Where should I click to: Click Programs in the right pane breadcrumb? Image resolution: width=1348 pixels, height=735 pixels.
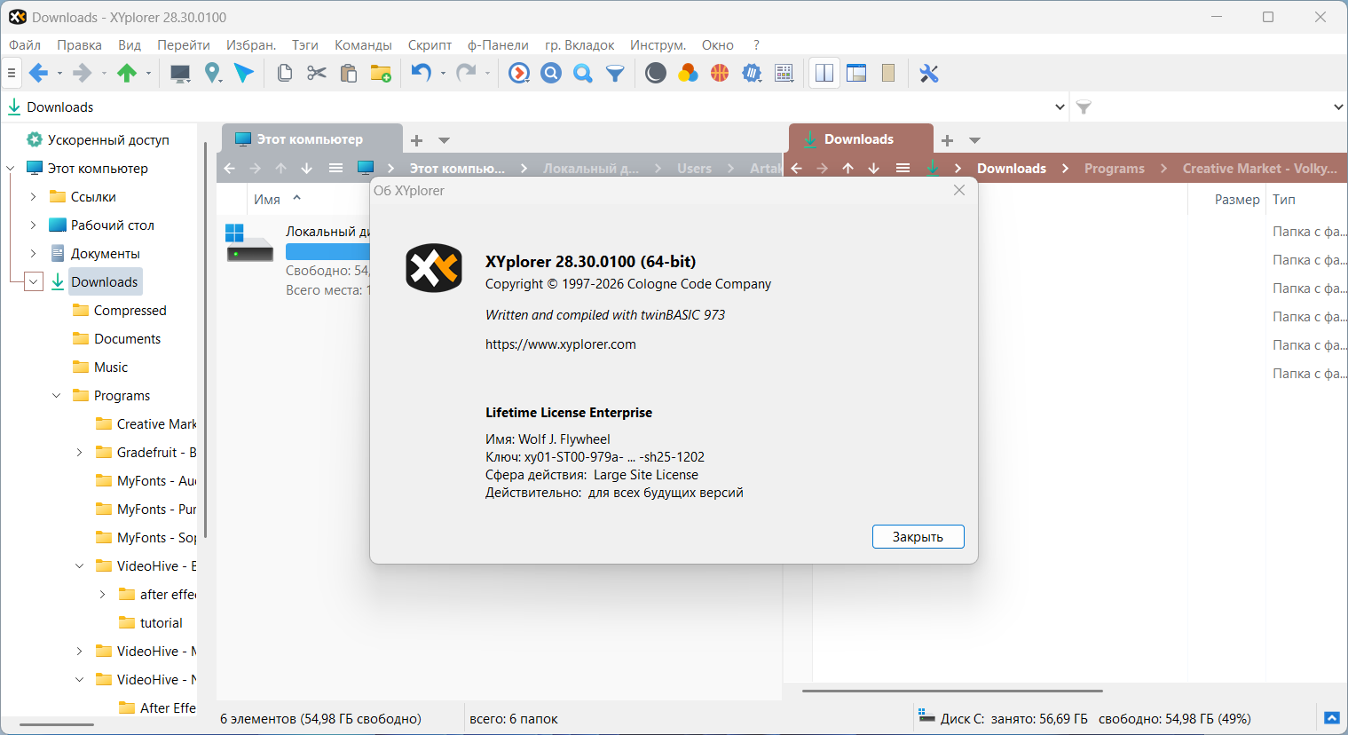pyautogui.click(x=1115, y=169)
